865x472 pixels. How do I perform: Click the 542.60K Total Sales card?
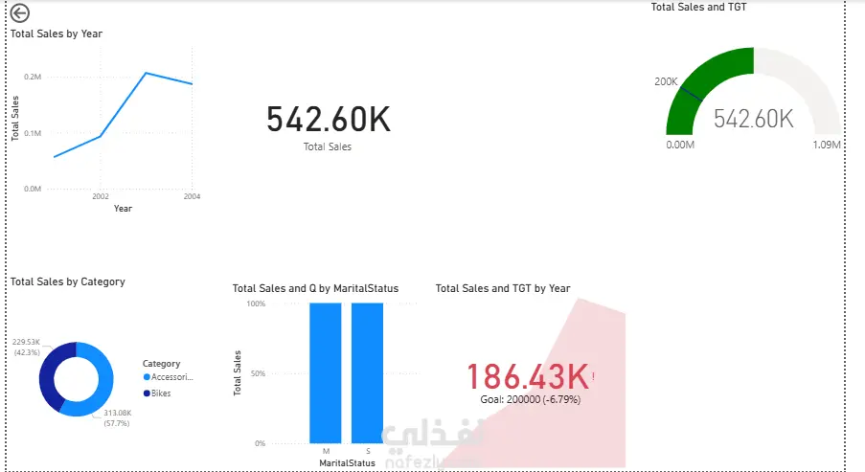click(x=328, y=120)
